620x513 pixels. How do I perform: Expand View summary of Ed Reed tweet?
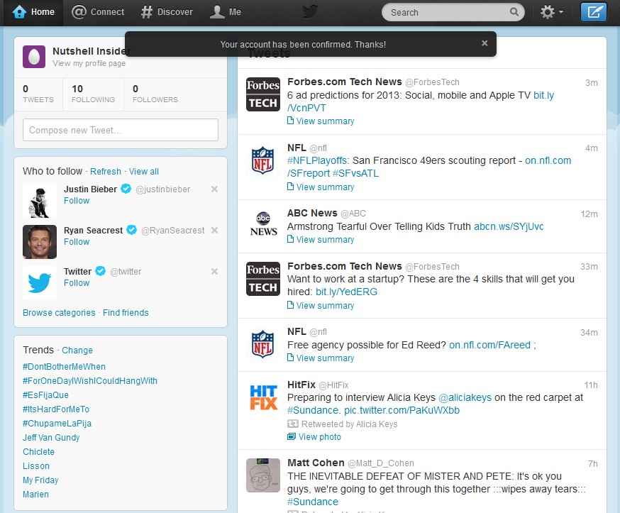[x=321, y=358]
